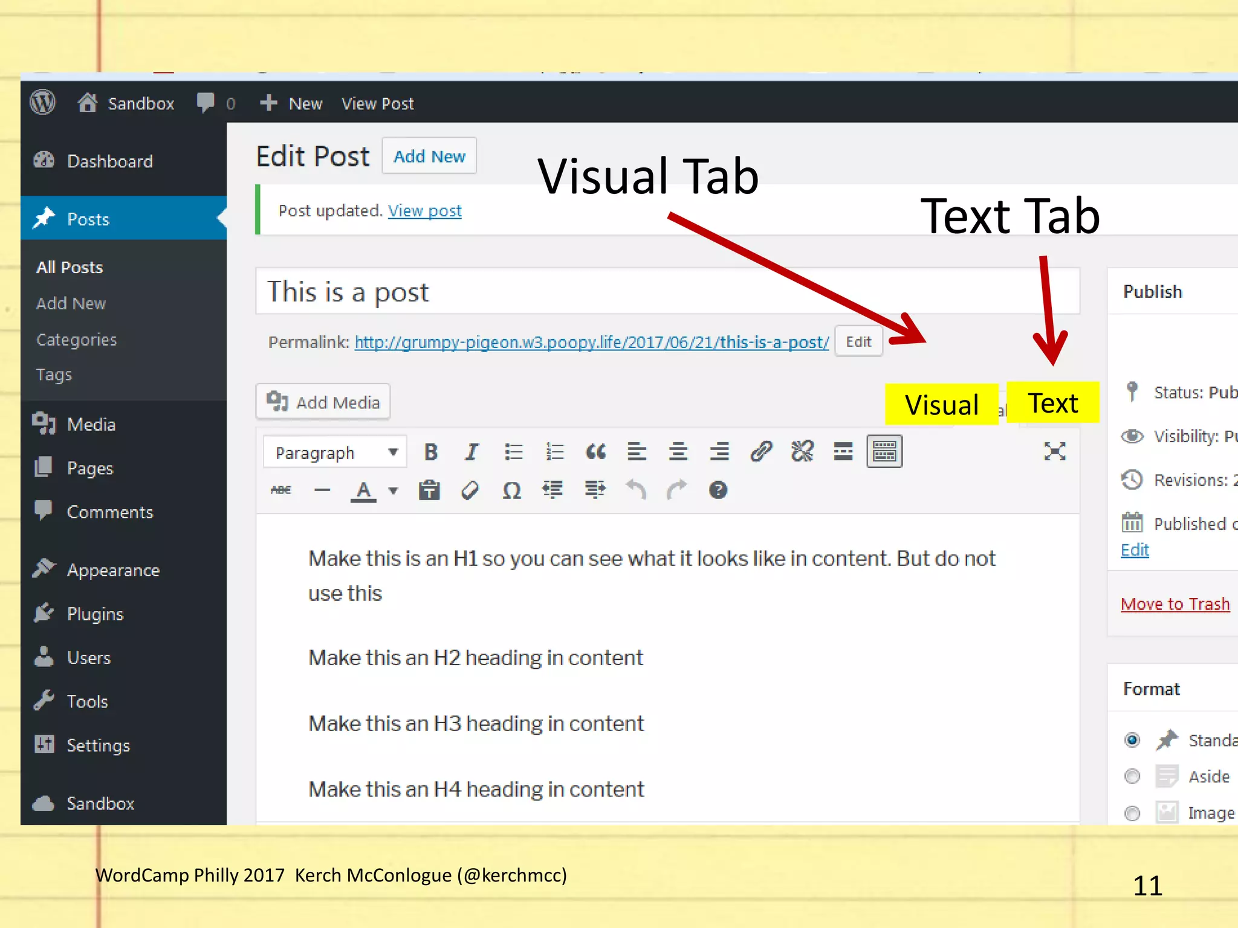Switch to the Visual editor tab
The height and width of the screenshot is (928, 1238).
click(x=942, y=404)
